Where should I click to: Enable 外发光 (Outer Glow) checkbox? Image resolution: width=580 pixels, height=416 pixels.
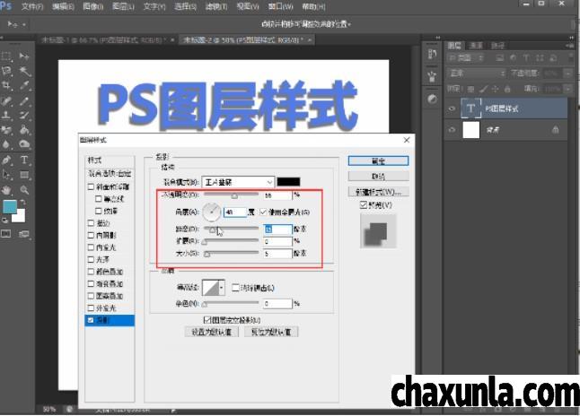click(x=91, y=308)
